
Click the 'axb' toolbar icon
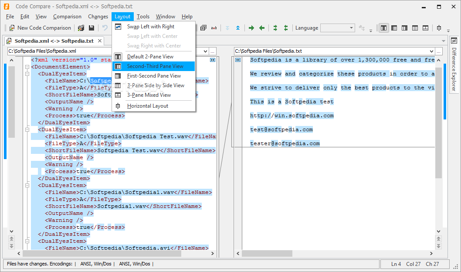click(214, 28)
